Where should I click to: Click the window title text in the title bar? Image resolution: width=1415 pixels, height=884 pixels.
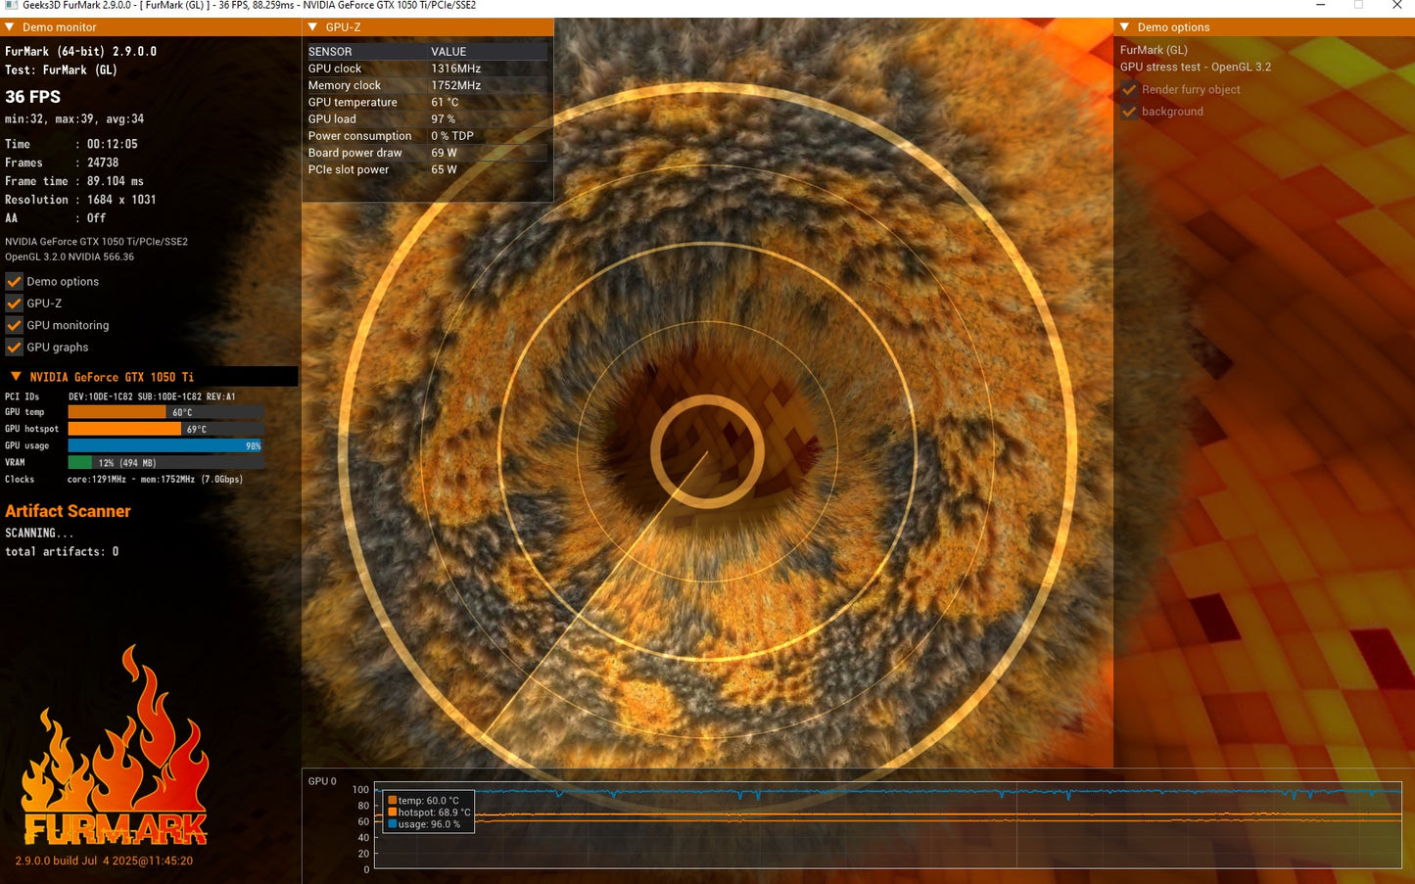pos(250,6)
